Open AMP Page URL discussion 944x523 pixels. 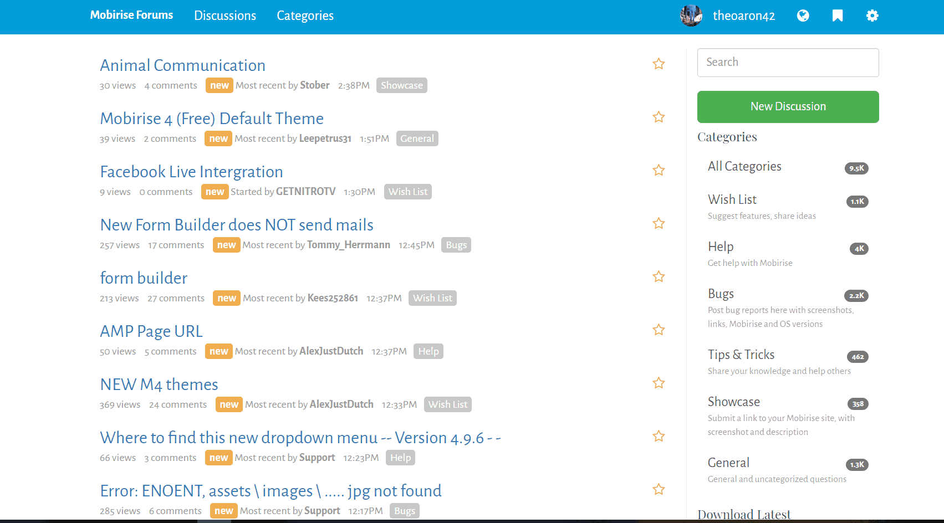(151, 331)
